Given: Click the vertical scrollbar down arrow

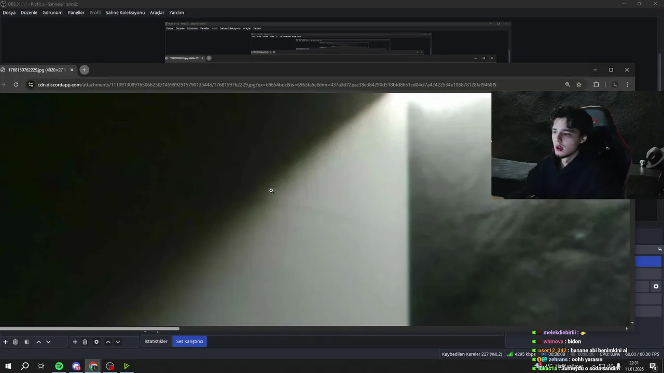Looking at the screenshot, I should point(632,322).
